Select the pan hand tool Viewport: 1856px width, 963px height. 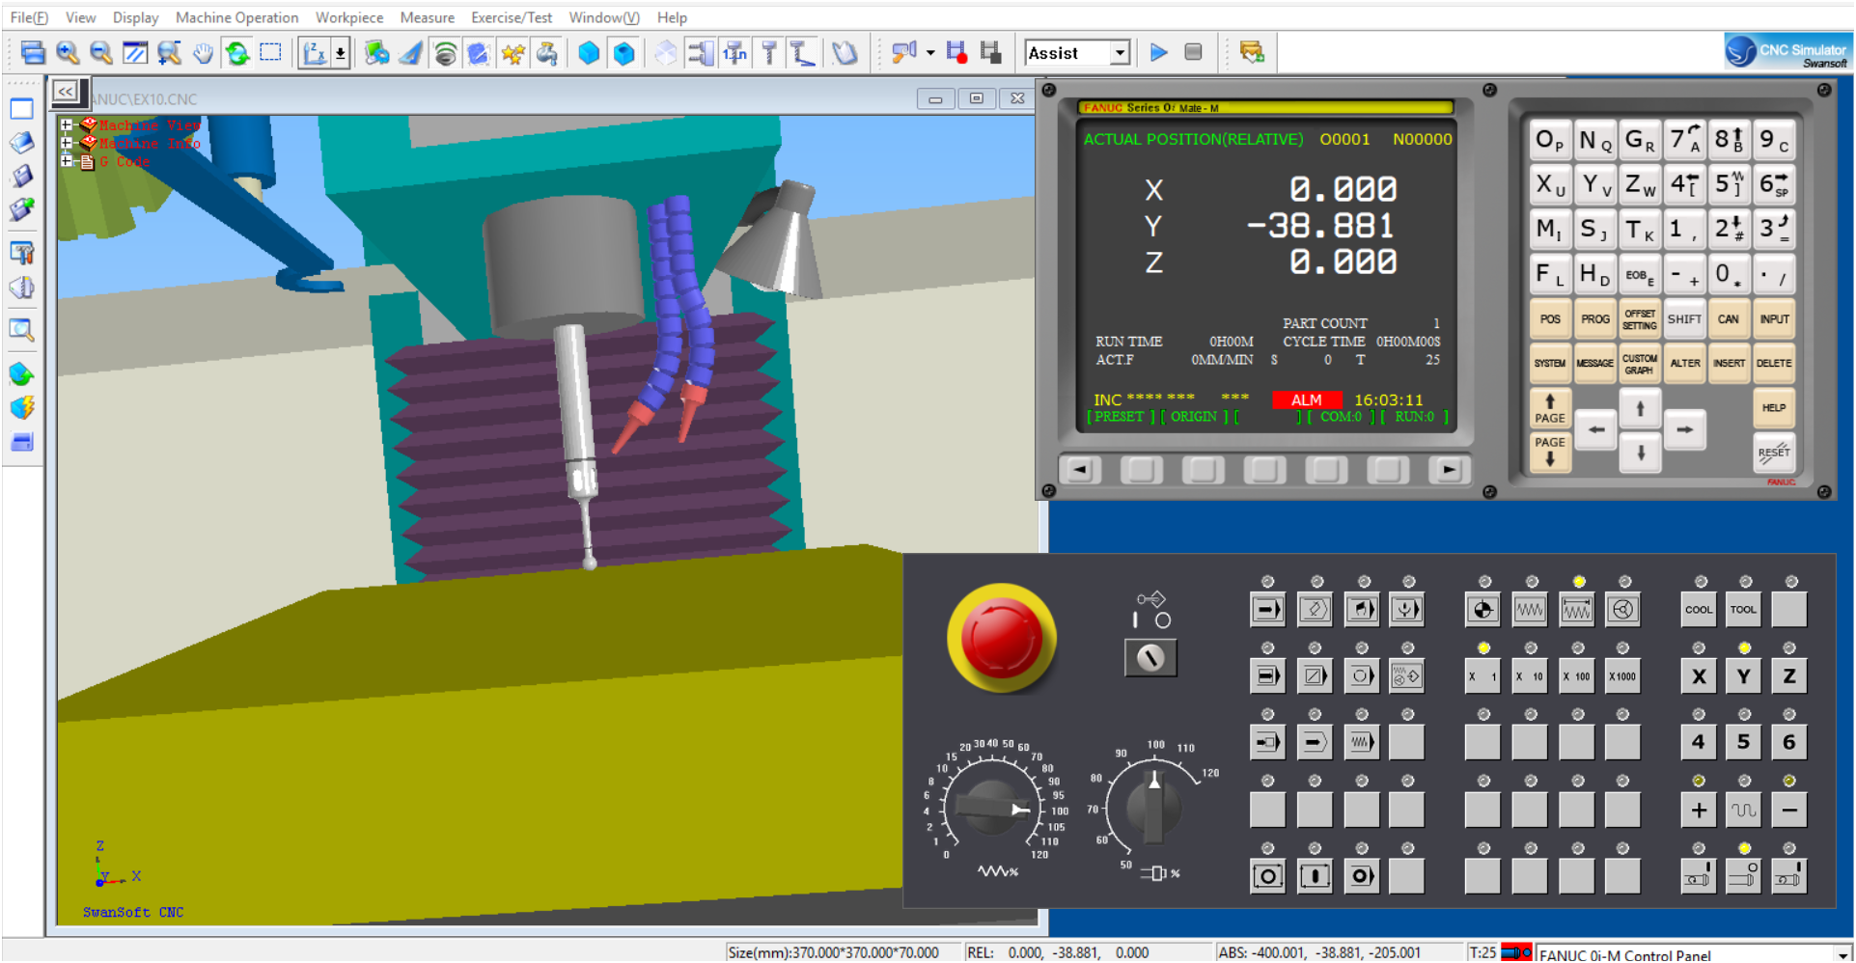[203, 53]
